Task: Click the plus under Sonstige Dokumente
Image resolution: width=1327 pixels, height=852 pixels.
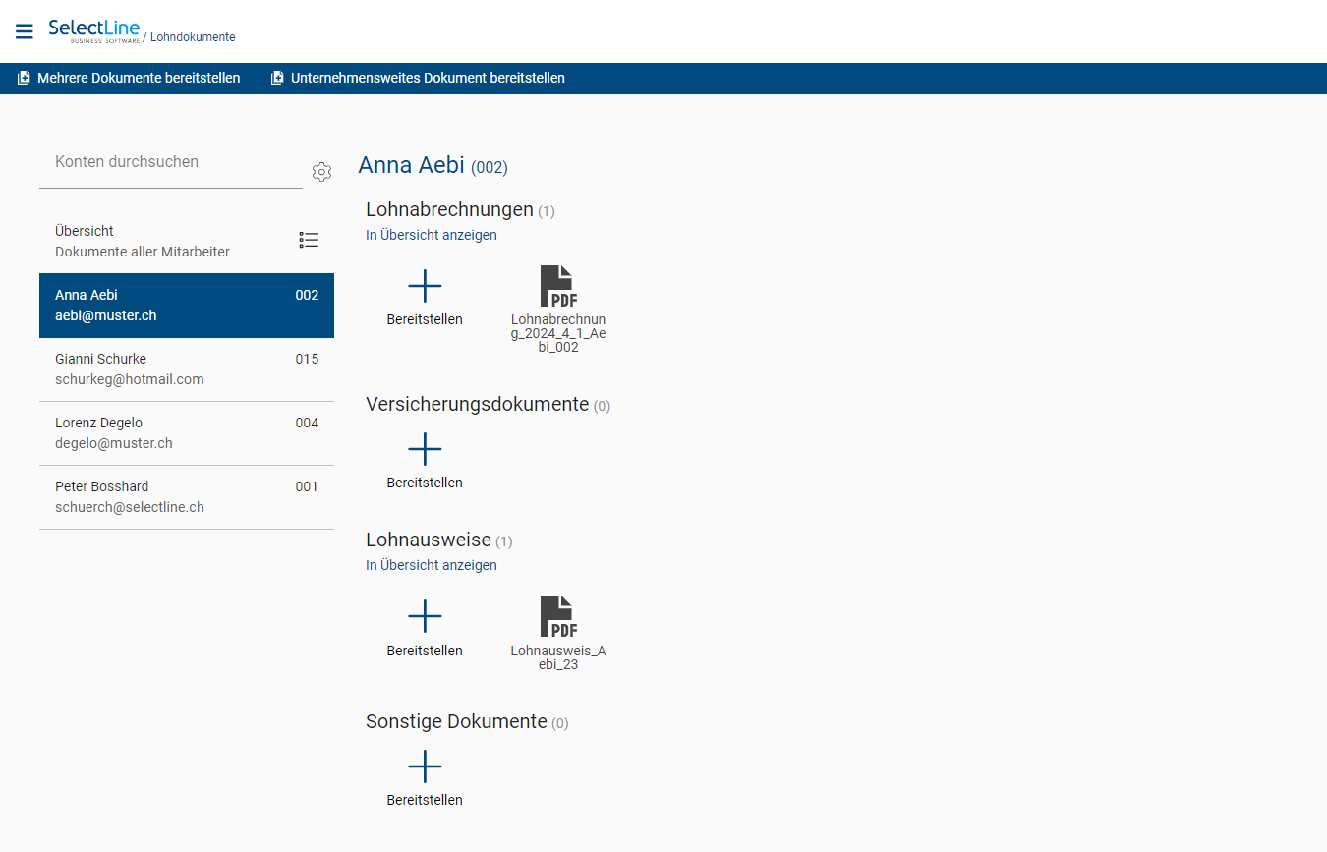Action: coord(424,767)
